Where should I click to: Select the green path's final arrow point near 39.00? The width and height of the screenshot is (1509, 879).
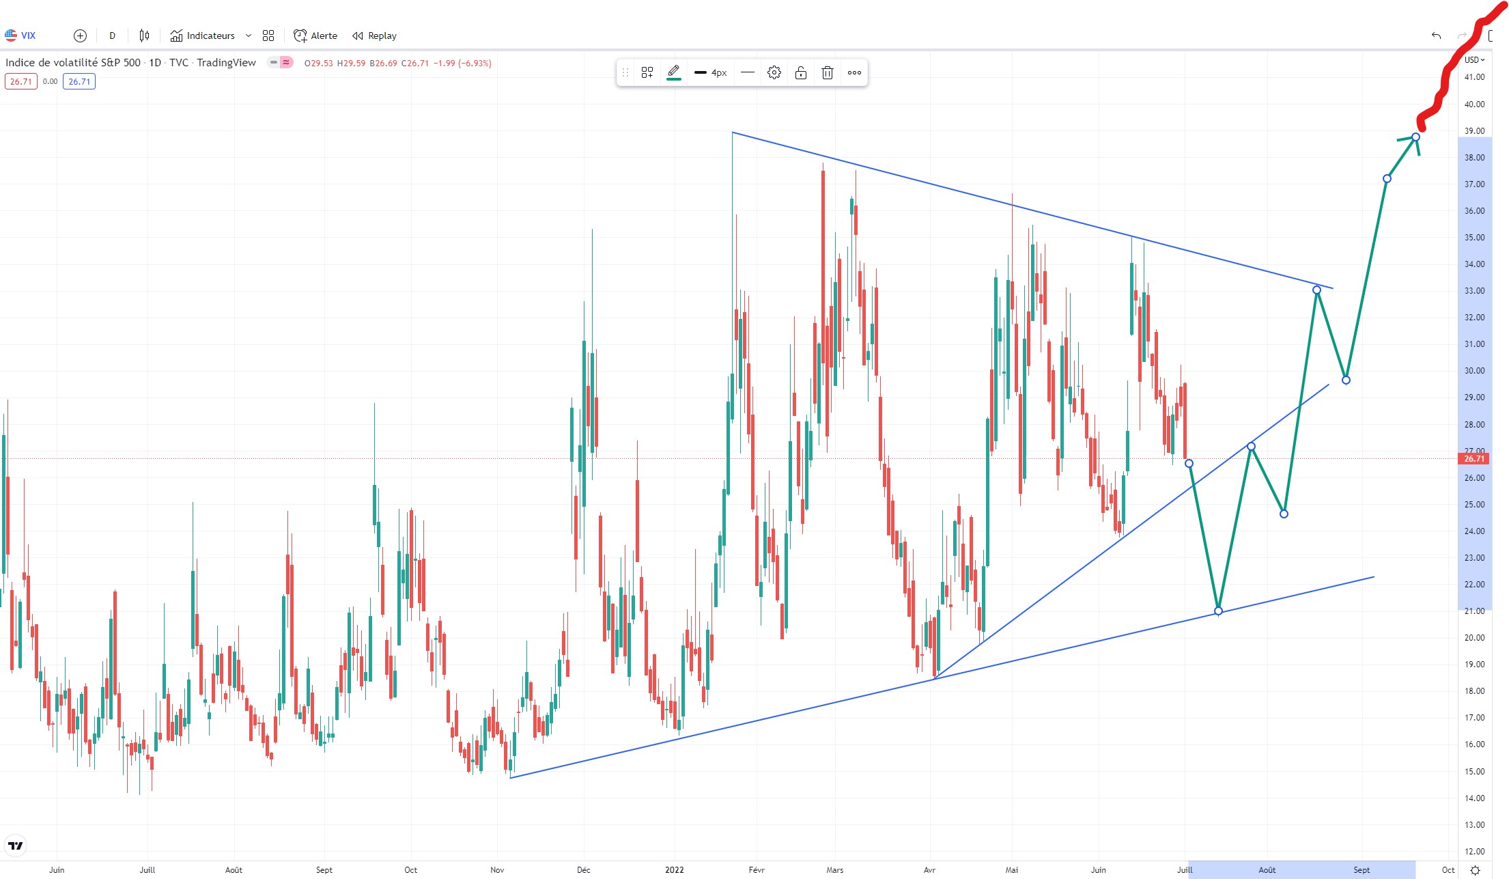1416,137
